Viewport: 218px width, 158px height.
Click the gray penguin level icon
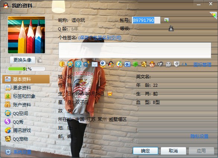coord(171,28)
